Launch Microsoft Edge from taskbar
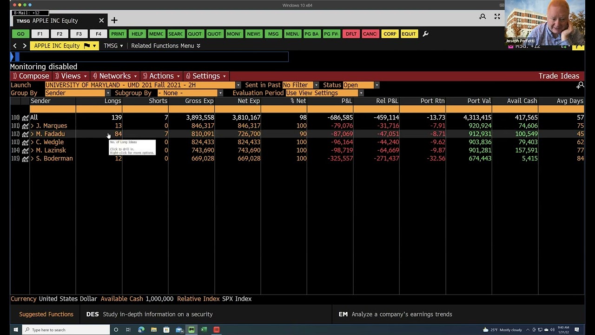Image resolution: width=595 pixels, height=335 pixels. point(141,330)
